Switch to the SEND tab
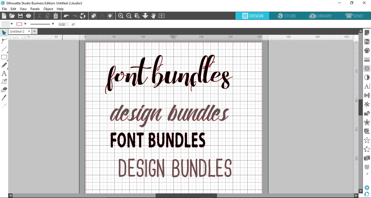Viewport: 371px width, 198px height. pos(354,16)
